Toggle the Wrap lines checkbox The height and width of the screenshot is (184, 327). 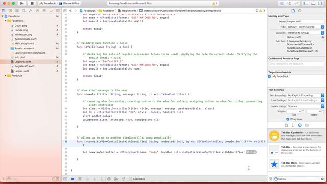click(288, 119)
